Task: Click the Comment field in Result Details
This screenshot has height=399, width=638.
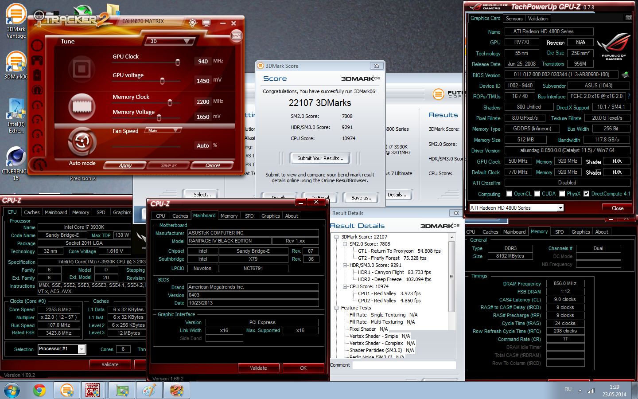Action: coord(404,365)
